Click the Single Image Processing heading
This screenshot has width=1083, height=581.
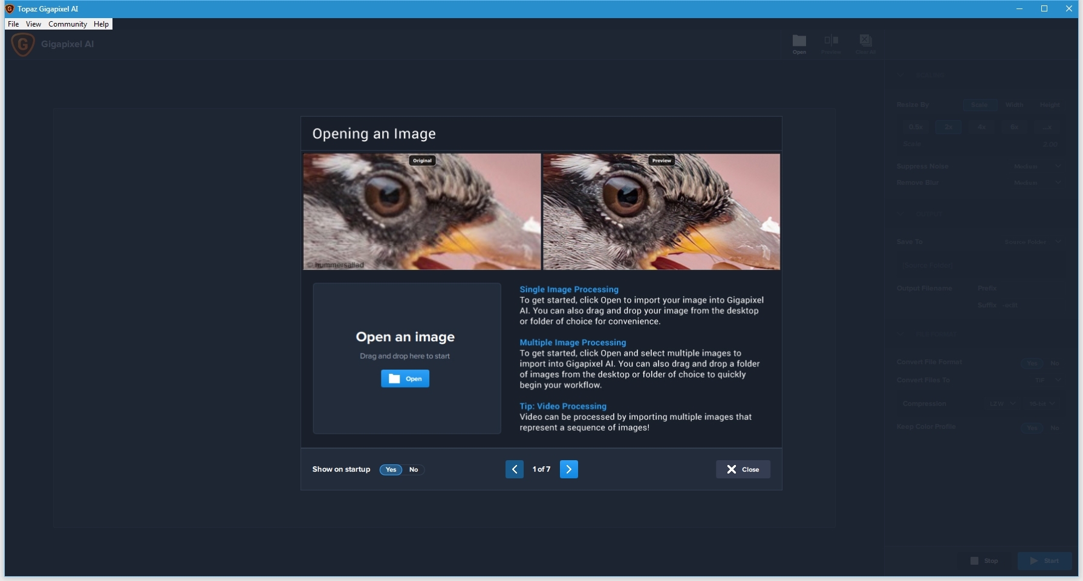coord(569,289)
